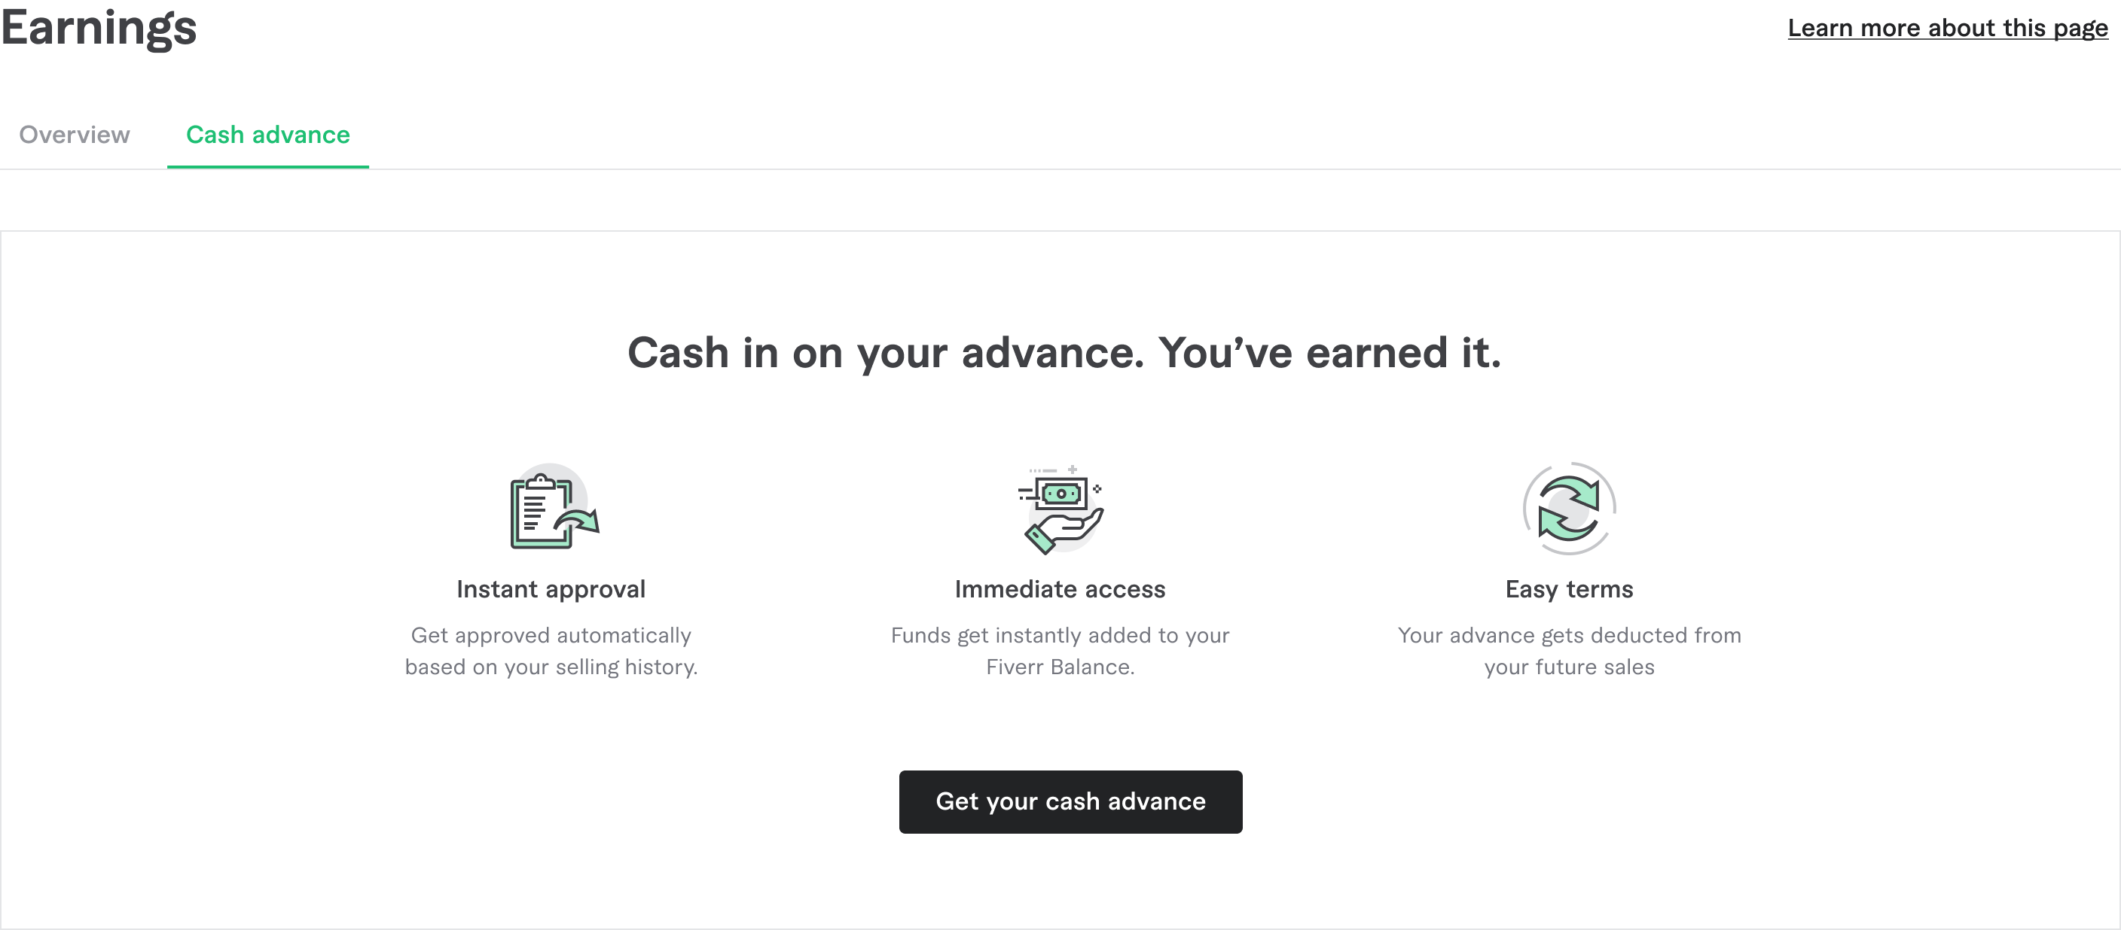This screenshot has width=2121, height=930.
Task: Open the "Learn more about this page" link
Action: [1951, 28]
